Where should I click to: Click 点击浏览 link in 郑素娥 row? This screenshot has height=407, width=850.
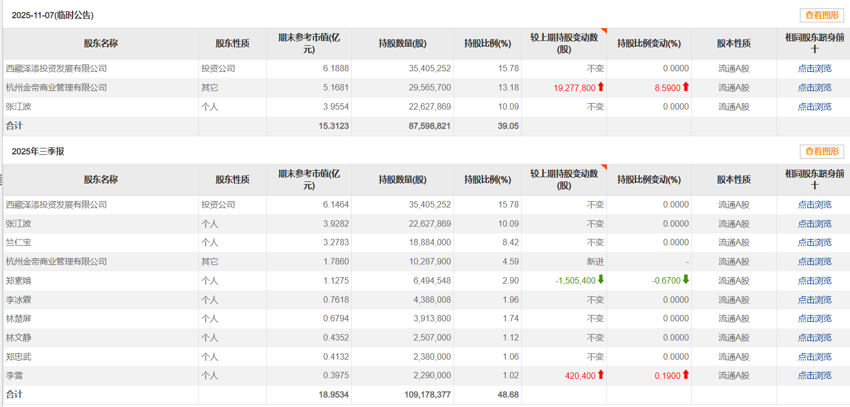point(814,281)
